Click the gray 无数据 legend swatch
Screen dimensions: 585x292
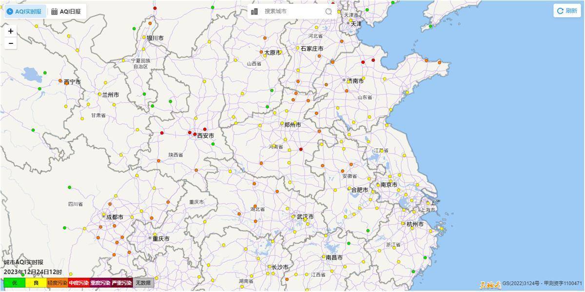point(143,283)
